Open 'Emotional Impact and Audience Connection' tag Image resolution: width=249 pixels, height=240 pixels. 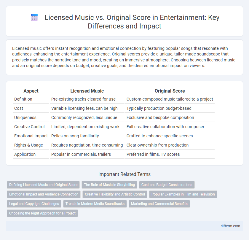tap(44, 194)
